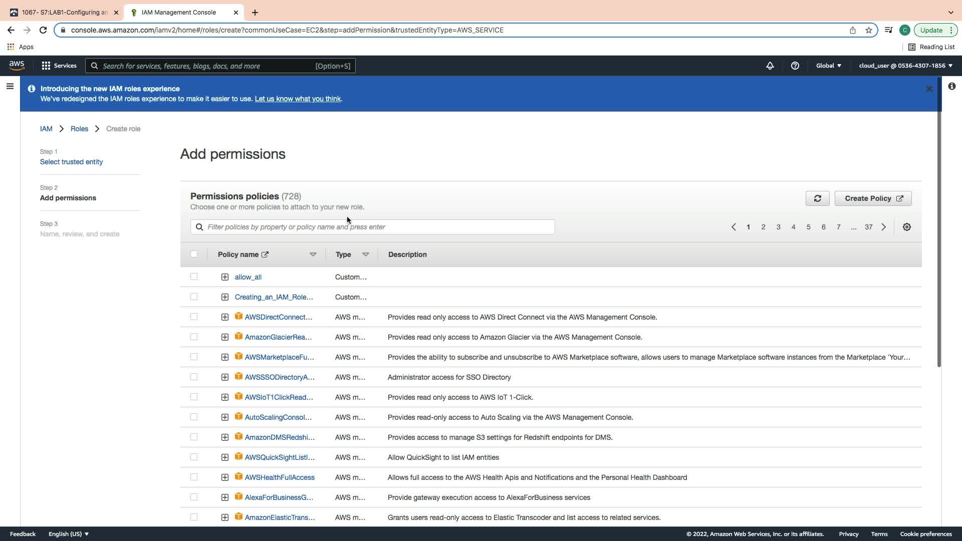
Task: Click the notifications bell icon
Action: coord(770,66)
